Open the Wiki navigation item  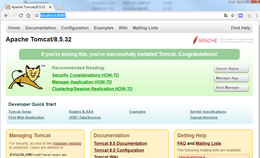123,28
